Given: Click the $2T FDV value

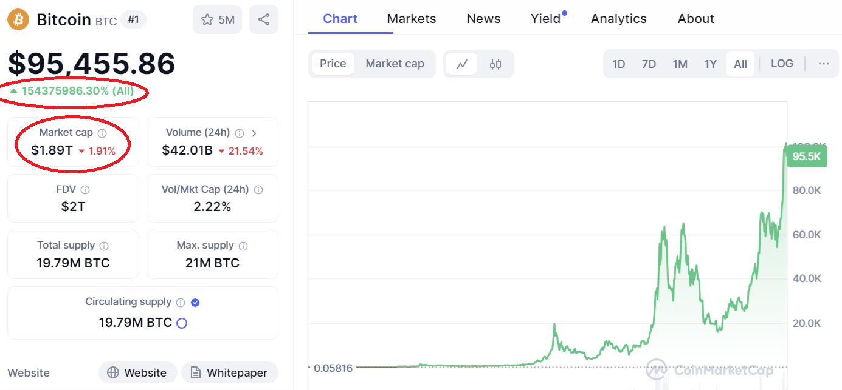Looking at the screenshot, I should pos(73,207).
